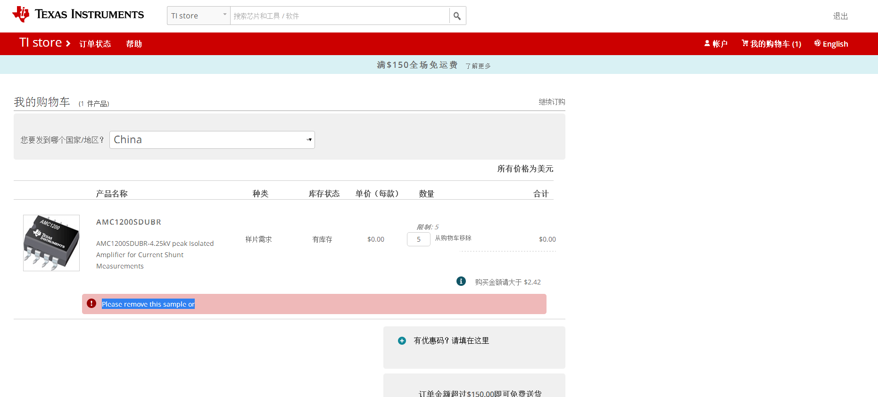Open the AMC1200SDUBR product title link
The image size is (878, 397).
tap(129, 222)
